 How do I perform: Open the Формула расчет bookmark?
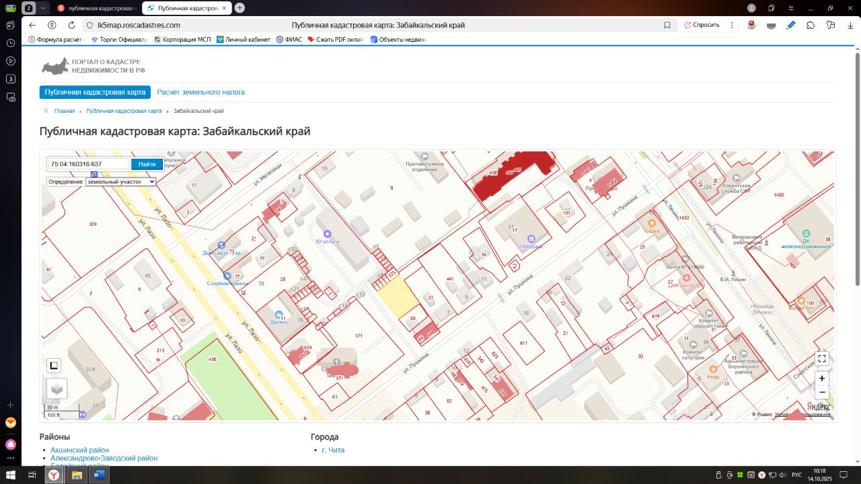(x=55, y=40)
